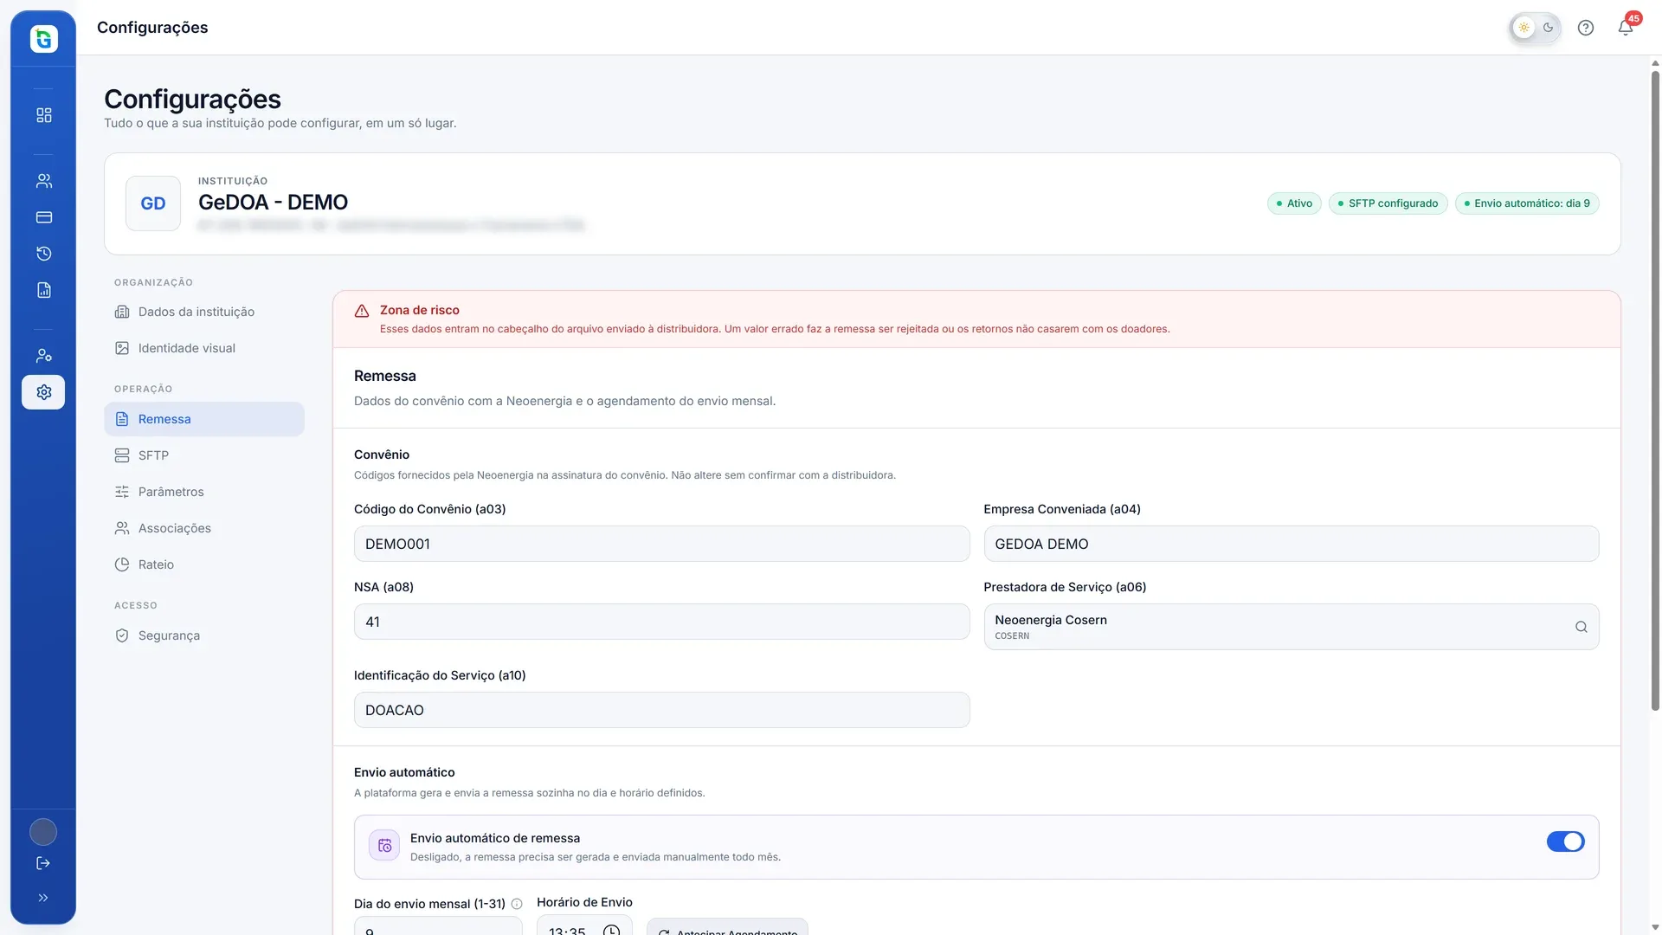Click the GD institution avatar
The height and width of the screenshot is (935, 1662).
point(153,203)
